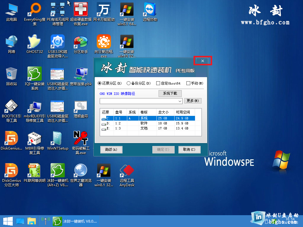Open the 网络 desktop icon

[x=12, y=44]
